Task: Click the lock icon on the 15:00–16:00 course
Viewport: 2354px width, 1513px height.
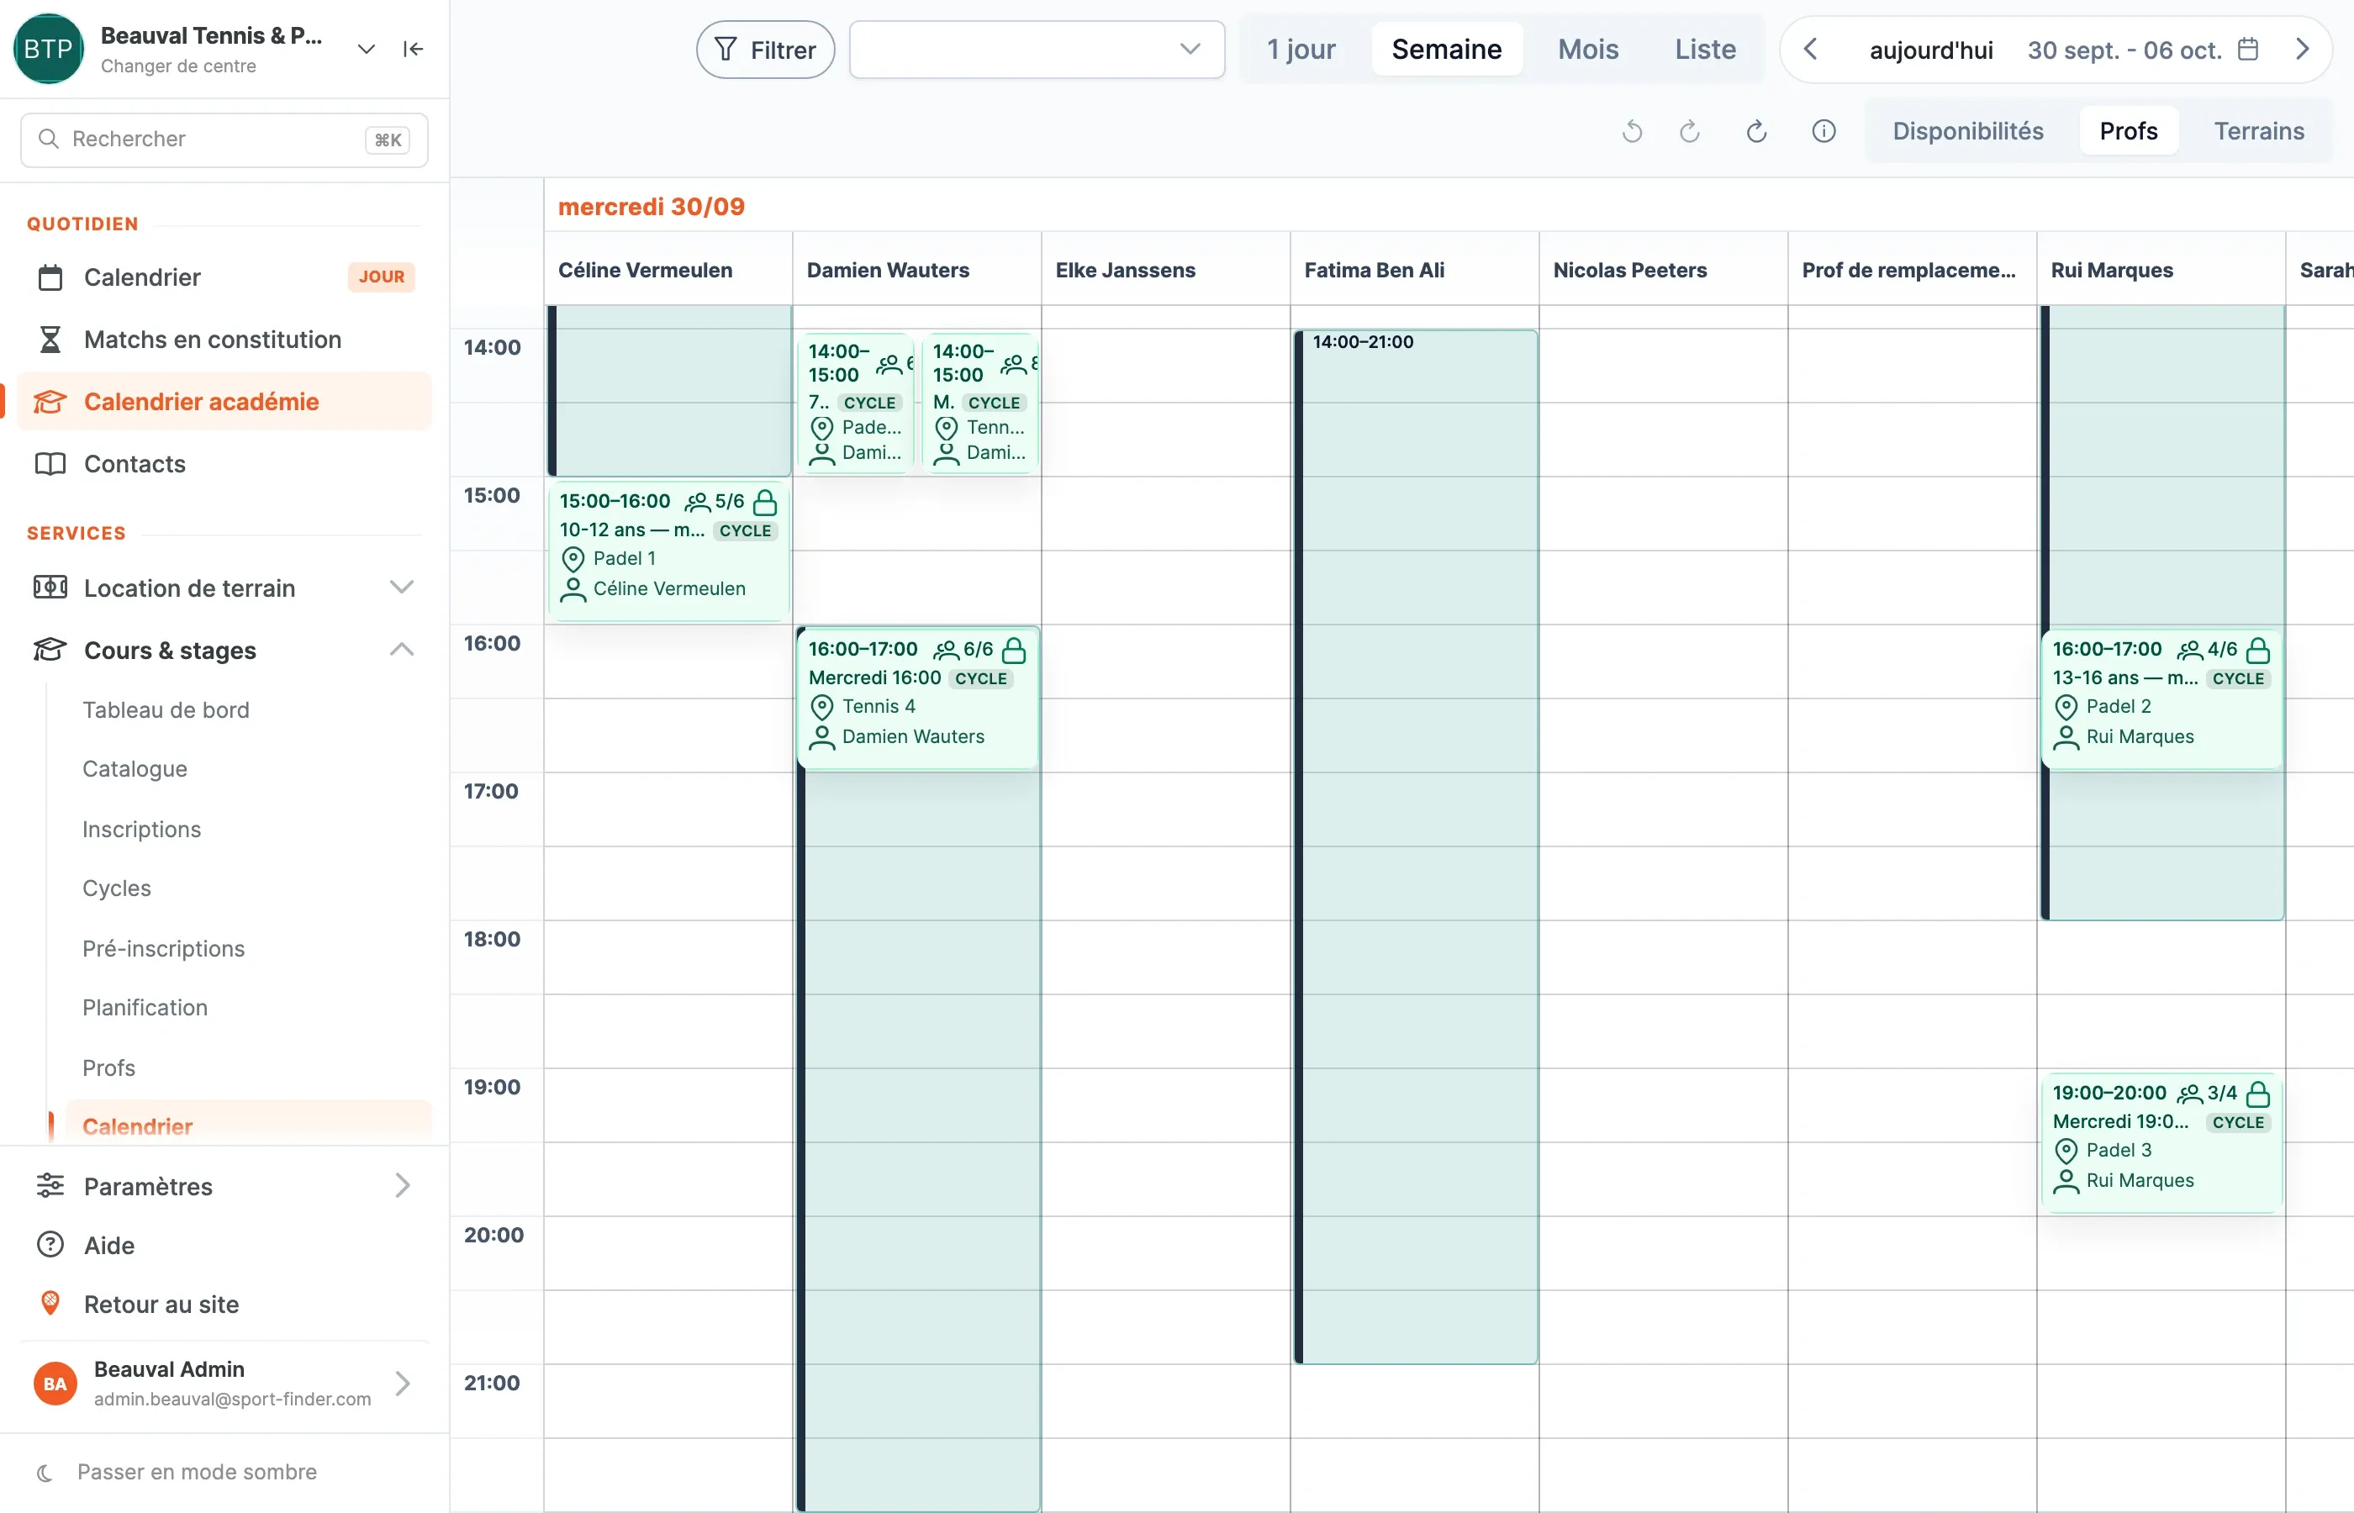Action: point(764,503)
